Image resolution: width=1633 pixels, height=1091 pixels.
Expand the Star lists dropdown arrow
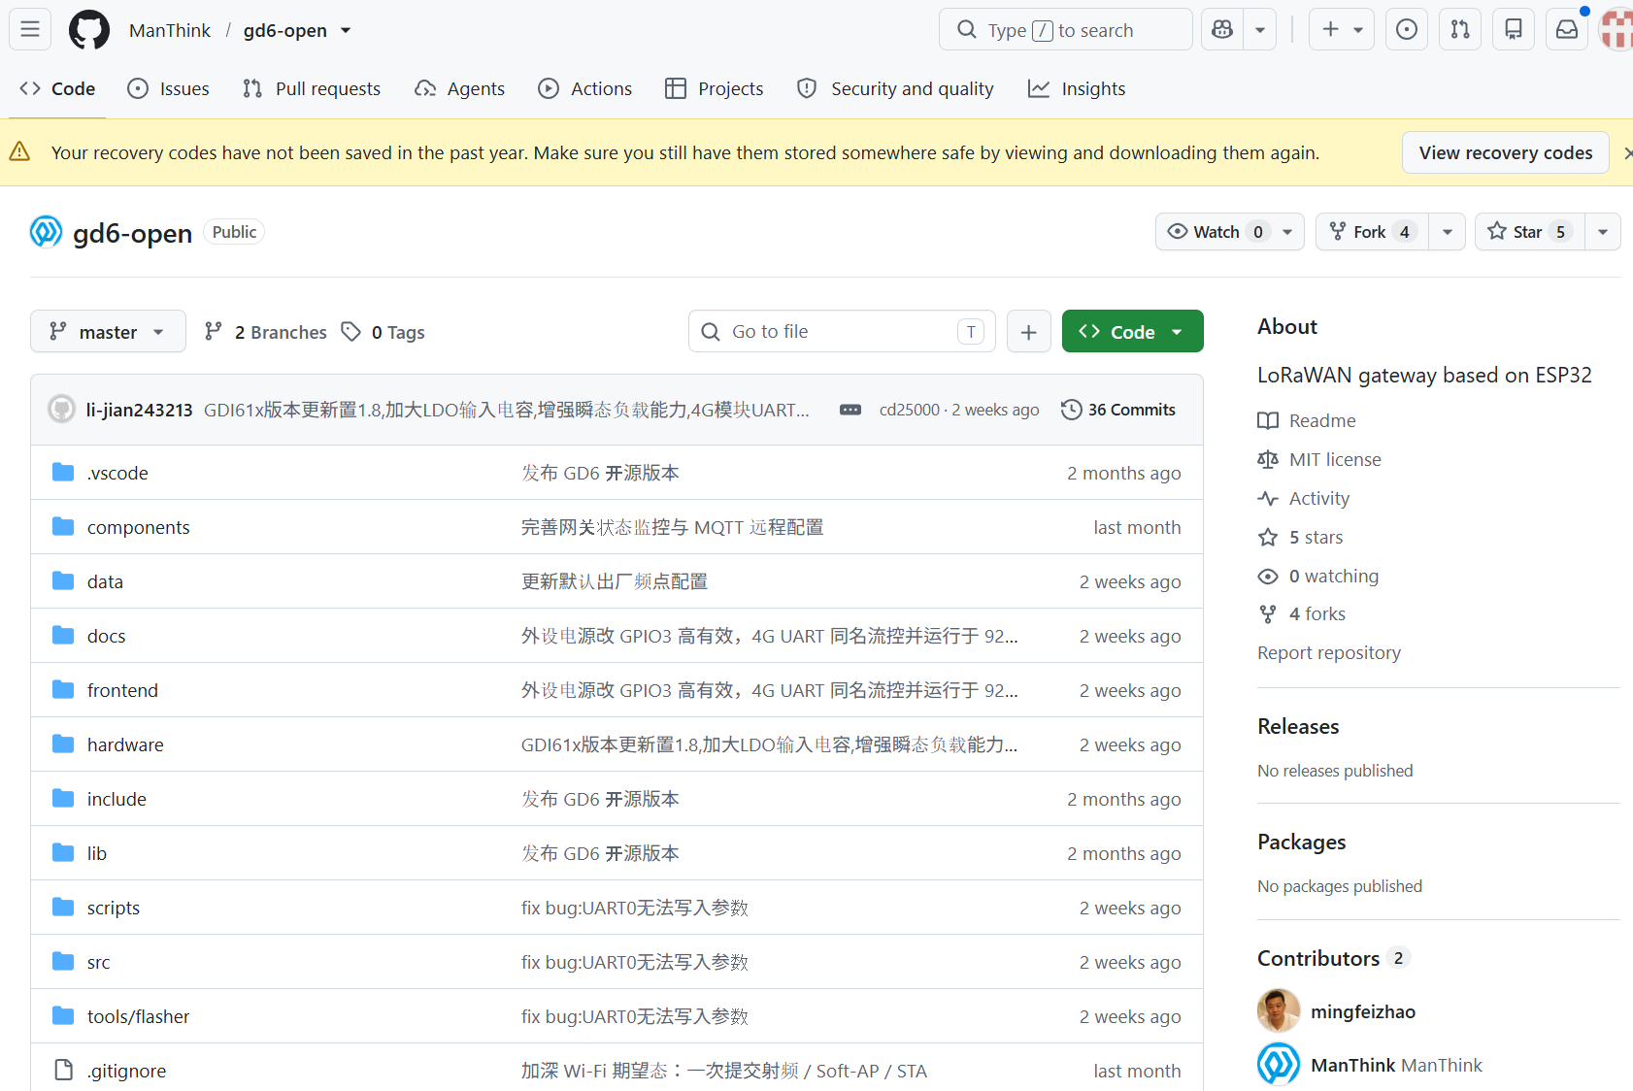(1603, 232)
